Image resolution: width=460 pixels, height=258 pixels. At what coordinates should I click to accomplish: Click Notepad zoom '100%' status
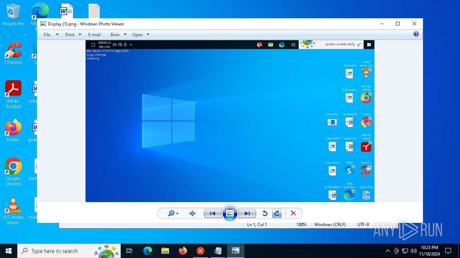pyautogui.click(x=302, y=225)
